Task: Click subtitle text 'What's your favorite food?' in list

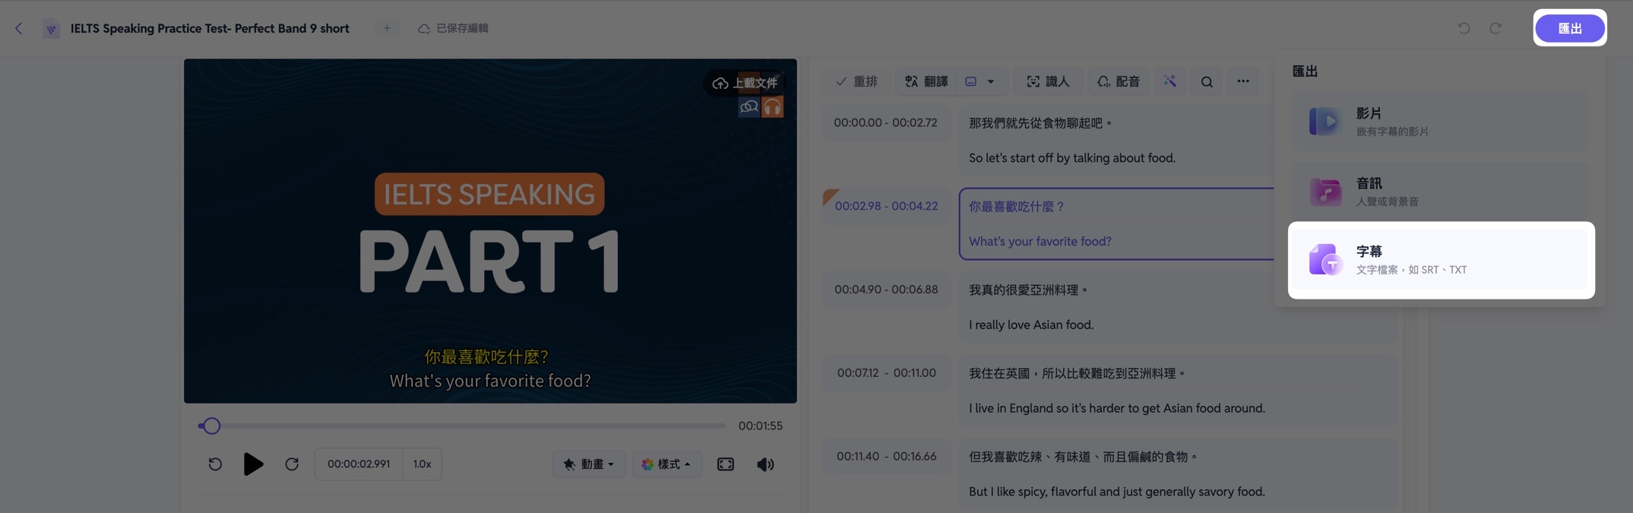Action: coord(1040,242)
